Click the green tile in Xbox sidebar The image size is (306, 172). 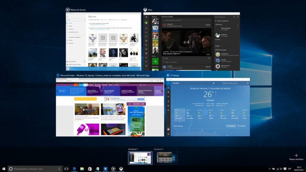tap(155, 61)
